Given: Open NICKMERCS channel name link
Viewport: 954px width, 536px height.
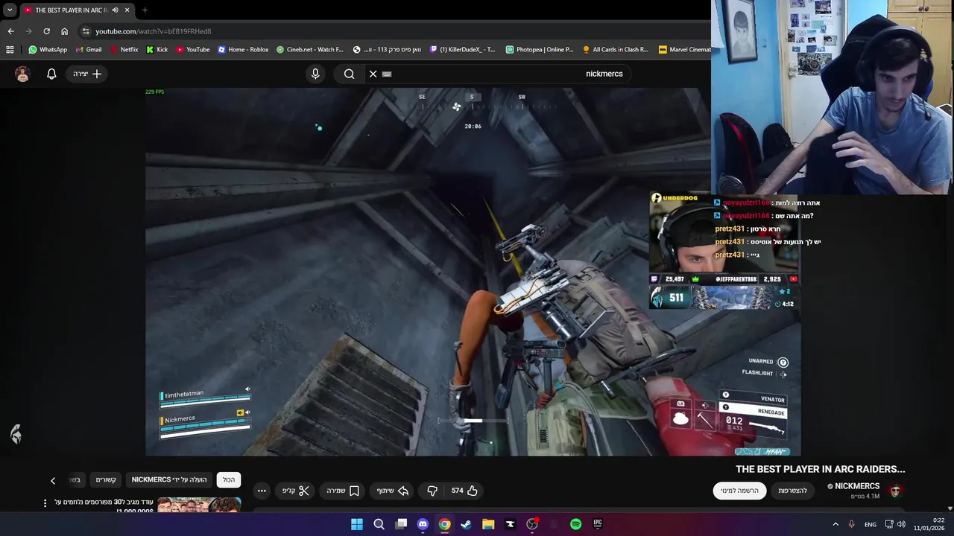Looking at the screenshot, I should click(857, 486).
